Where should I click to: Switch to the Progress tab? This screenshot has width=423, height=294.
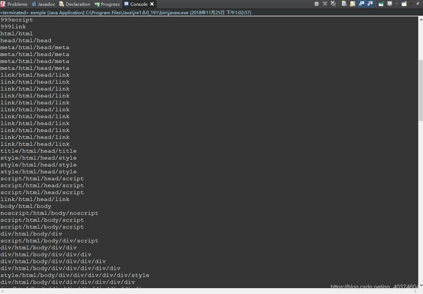pyautogui.click(x=107, y=4)
